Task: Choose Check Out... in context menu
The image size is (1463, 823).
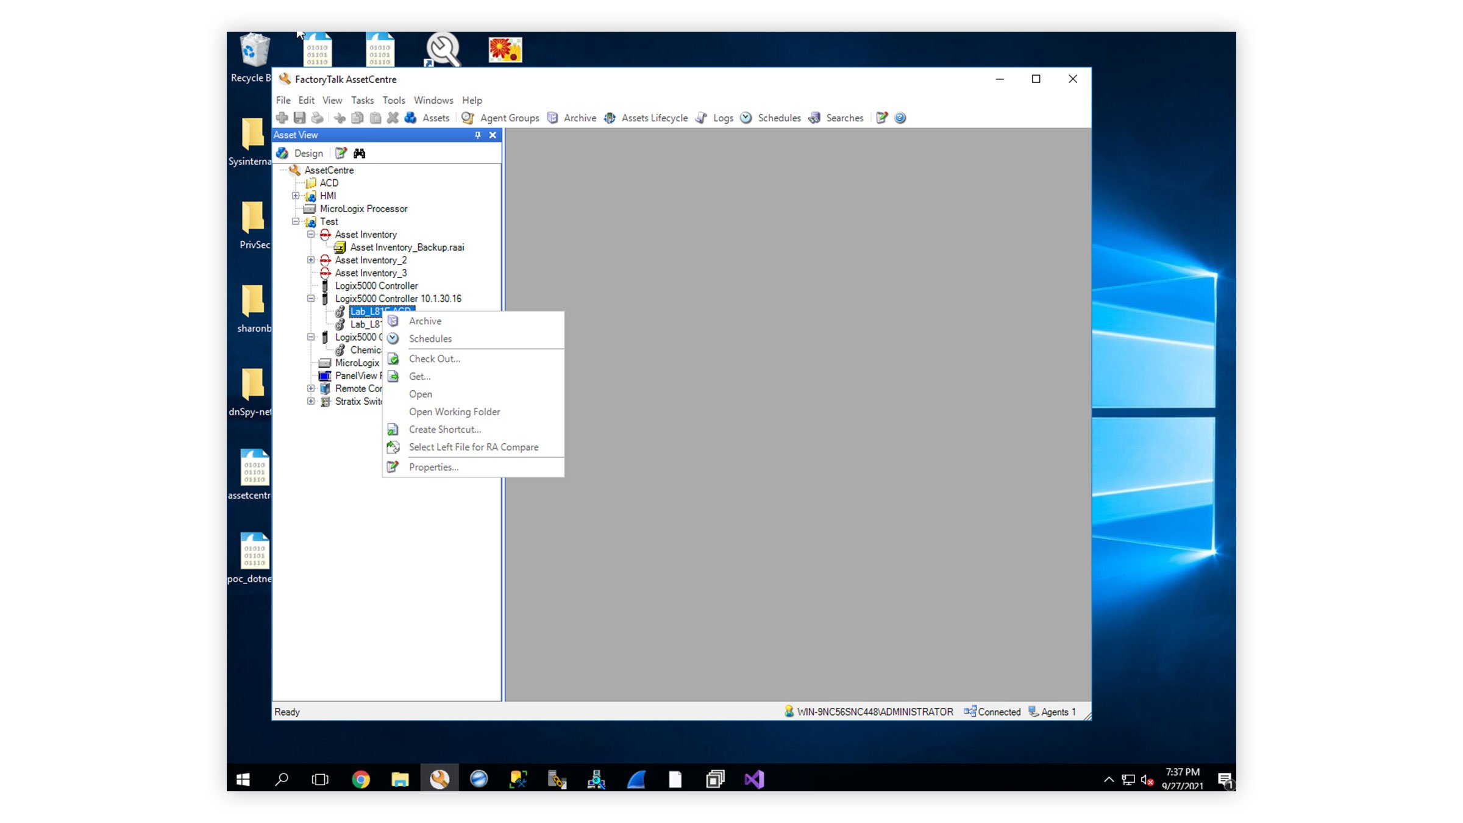Action: tap(473, 358)
